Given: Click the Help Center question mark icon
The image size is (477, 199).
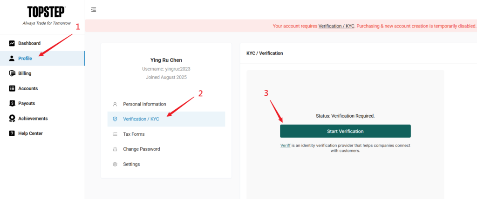Looking at the screenshot, I should 12,133.
